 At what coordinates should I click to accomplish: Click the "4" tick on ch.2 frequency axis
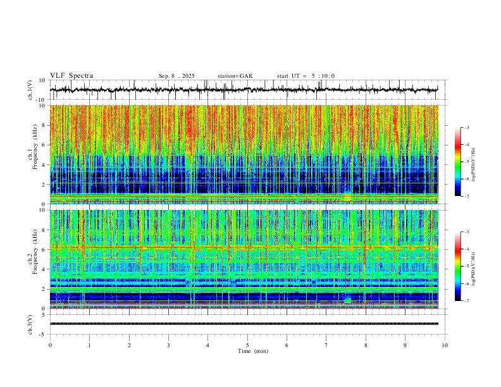(44, 269)
